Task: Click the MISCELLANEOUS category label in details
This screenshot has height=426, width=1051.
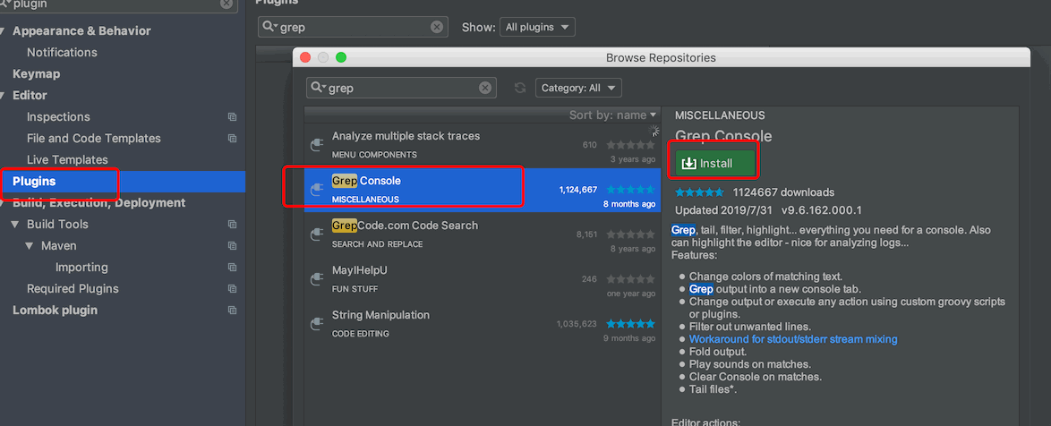Action: coord(720,115)
